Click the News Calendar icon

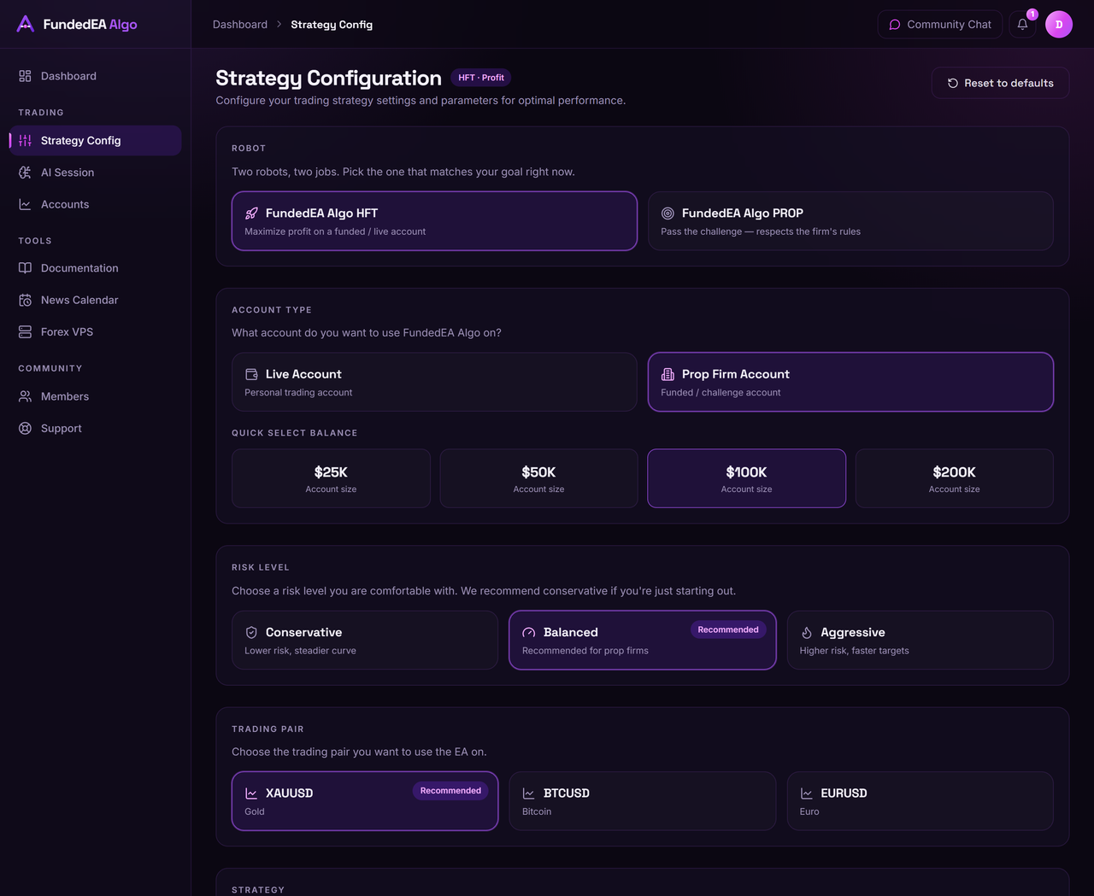(25, 300)
